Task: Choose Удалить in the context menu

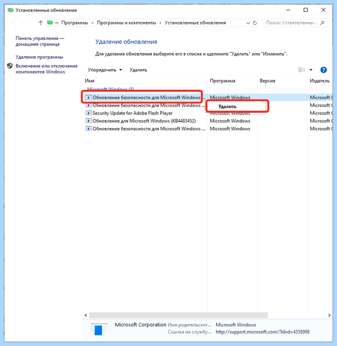Action: pos(227,107)
